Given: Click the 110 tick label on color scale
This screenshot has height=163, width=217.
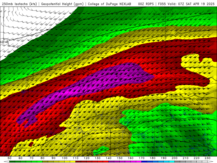Looking at the screenshot, I should point(75,158).
